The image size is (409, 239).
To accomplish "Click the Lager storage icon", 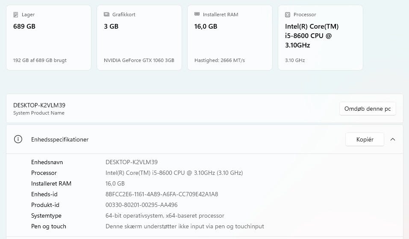I will pos(16,15).
